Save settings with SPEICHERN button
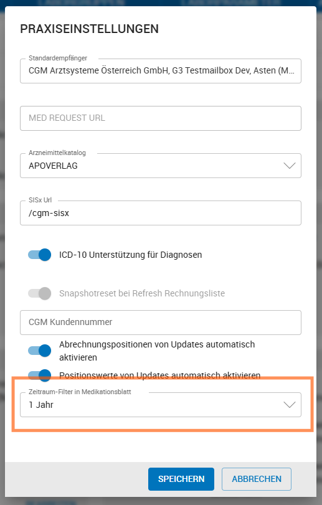The image size is (322, 505). pyautogui.click(x=181, y=479)
